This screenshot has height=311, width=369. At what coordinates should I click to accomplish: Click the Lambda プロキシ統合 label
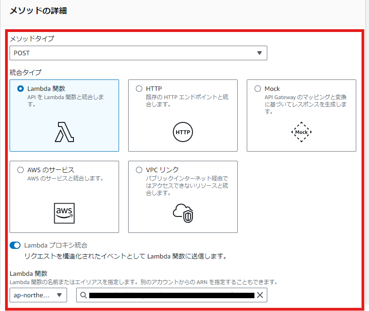pyautogui.click(x=56, y=245)
